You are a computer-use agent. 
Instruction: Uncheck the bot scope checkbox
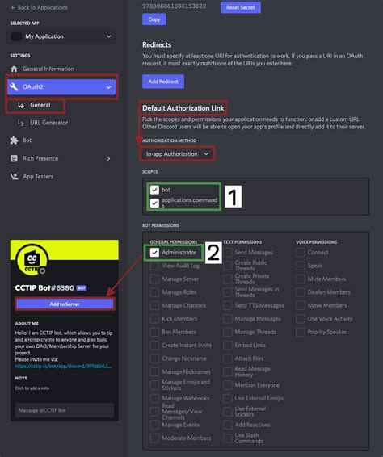pos(154,190)
